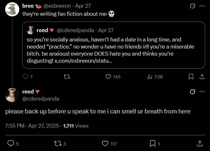Bookmark bree's tweet
This screenshot has height=151, width=210.
click(191, 77)
